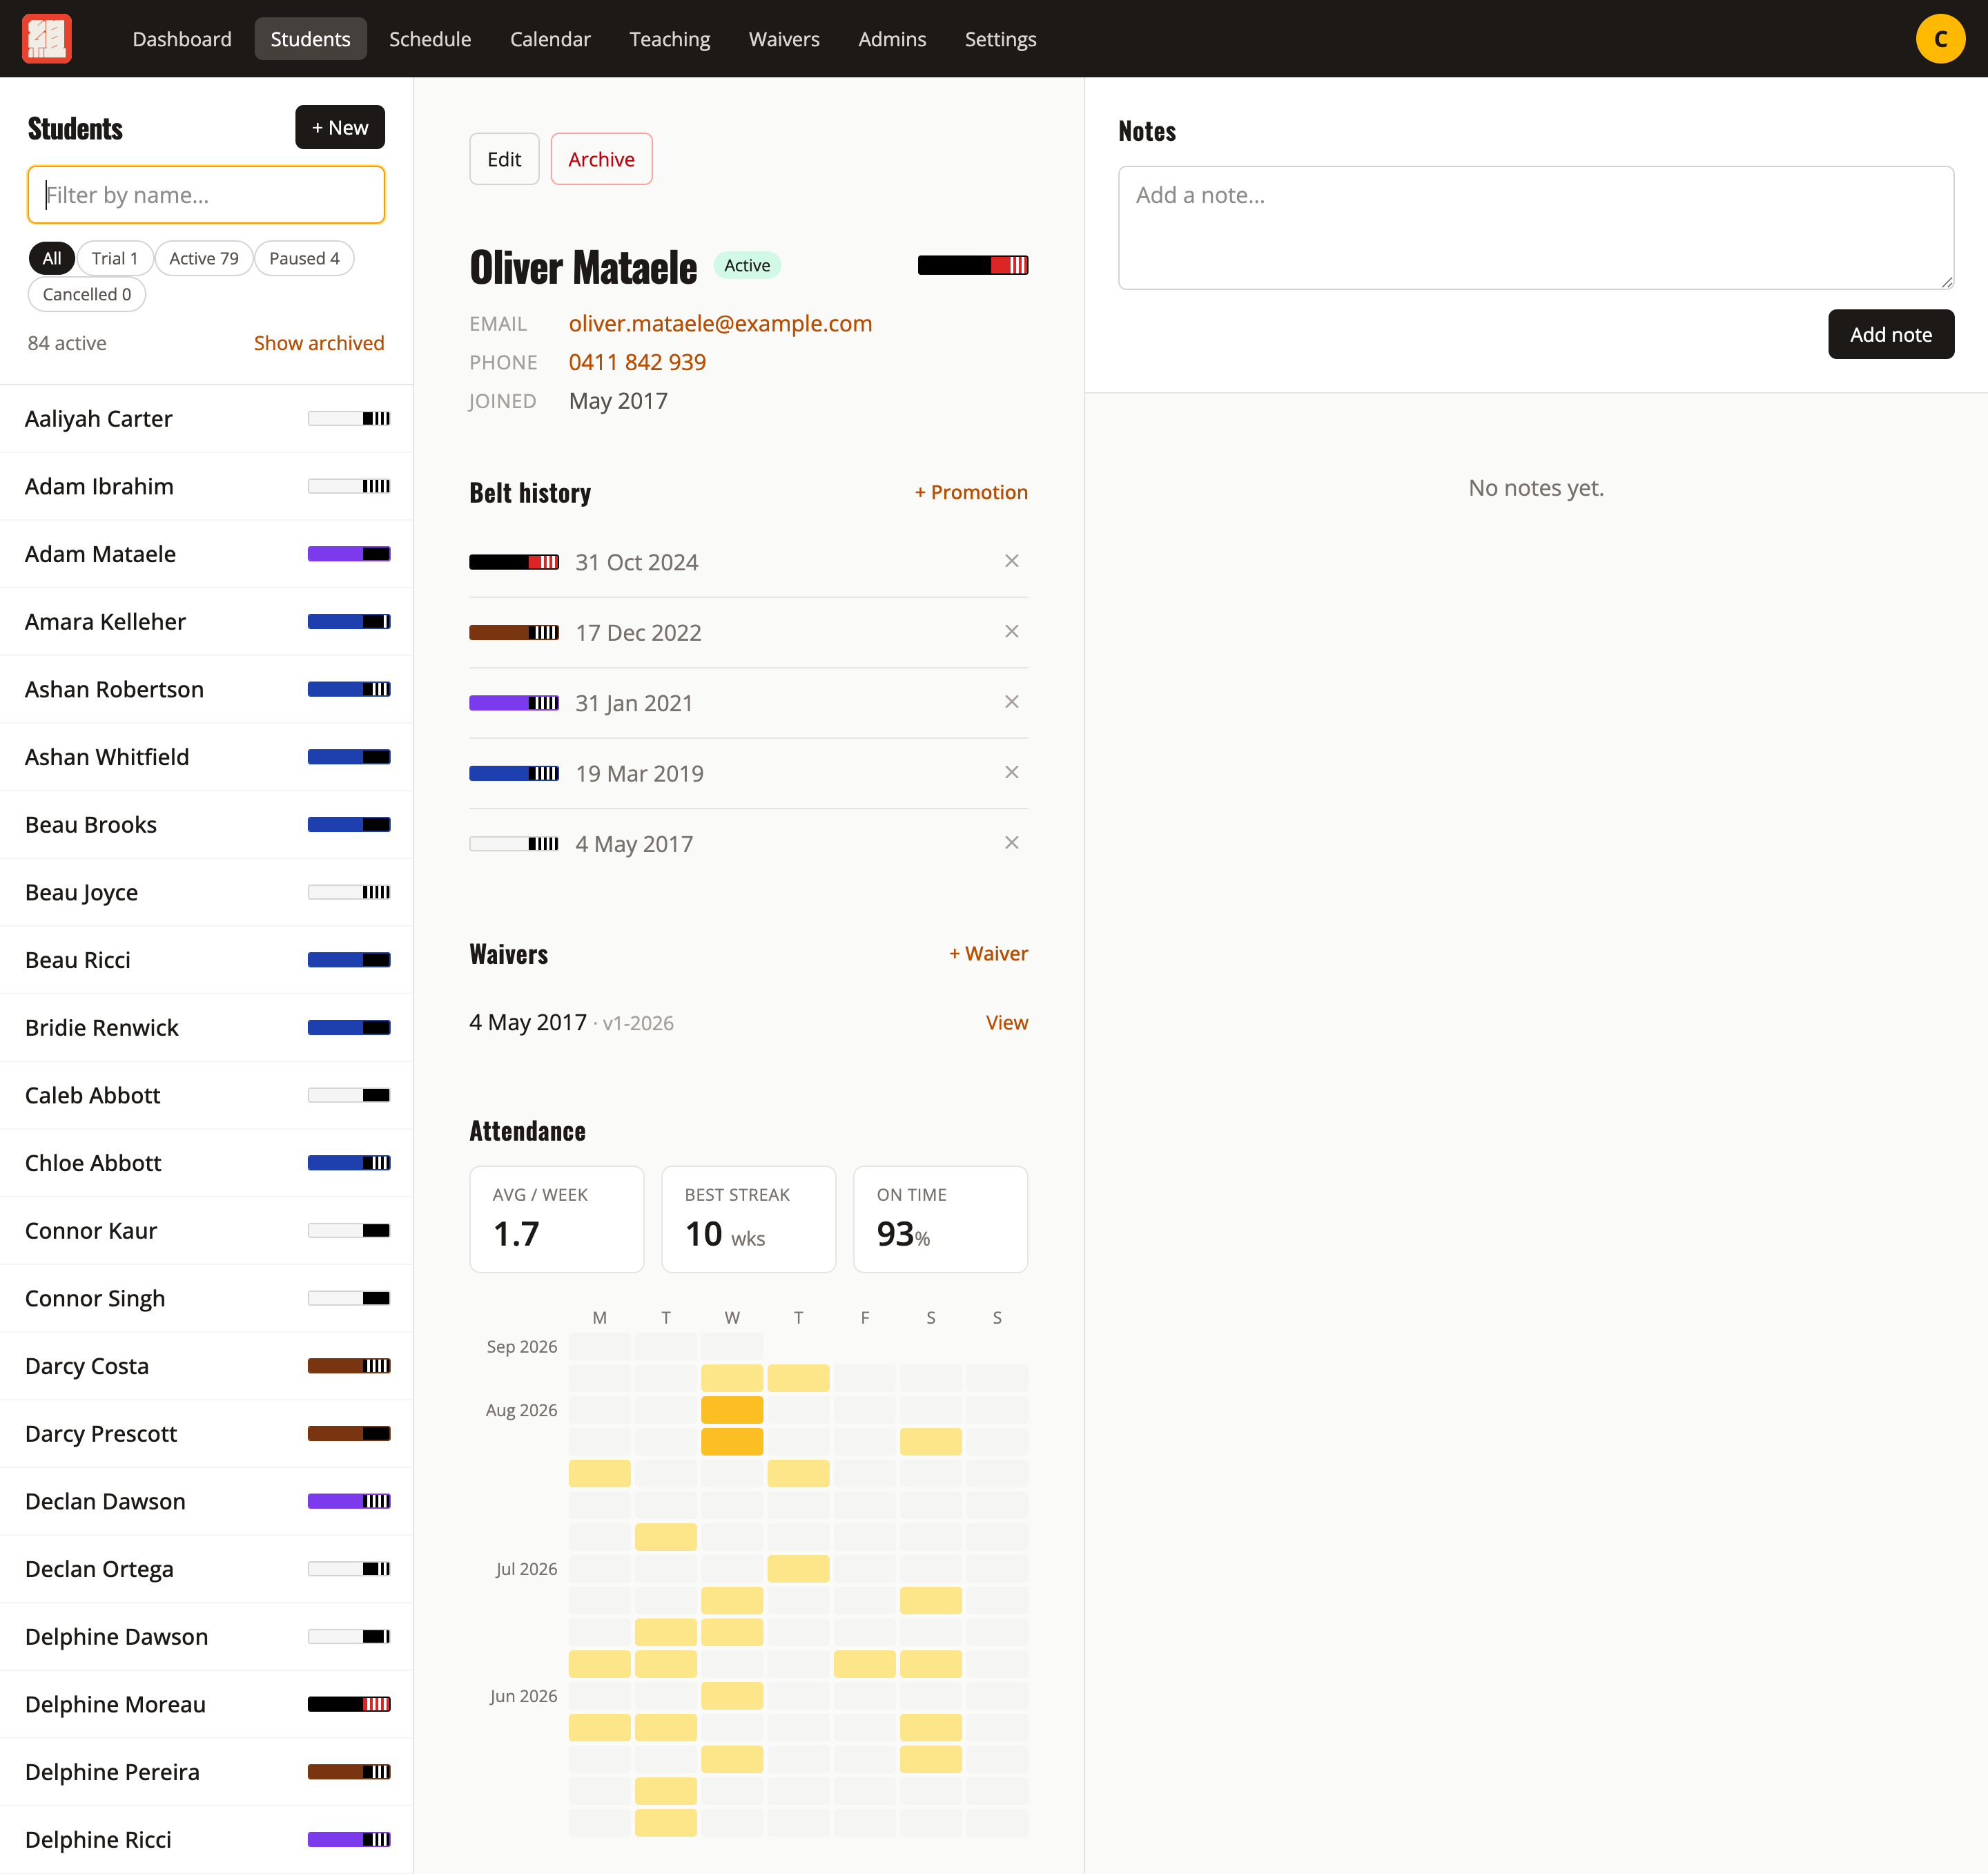Open the Calendar nav item
1988x1874 pixels.
tap(550, 39)
